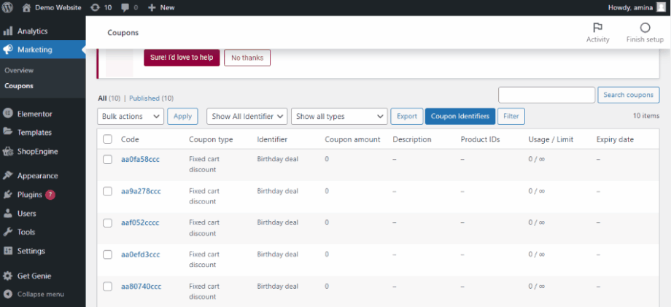Open the Overview submenu item
This screenshot has width=671, height=307.
19,70
